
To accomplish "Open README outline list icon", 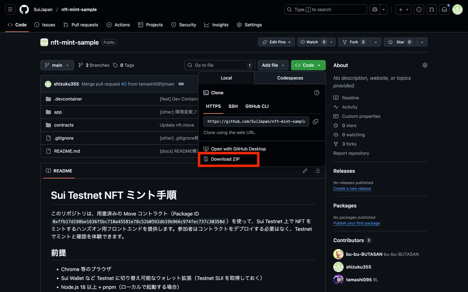I will point(317,171).
